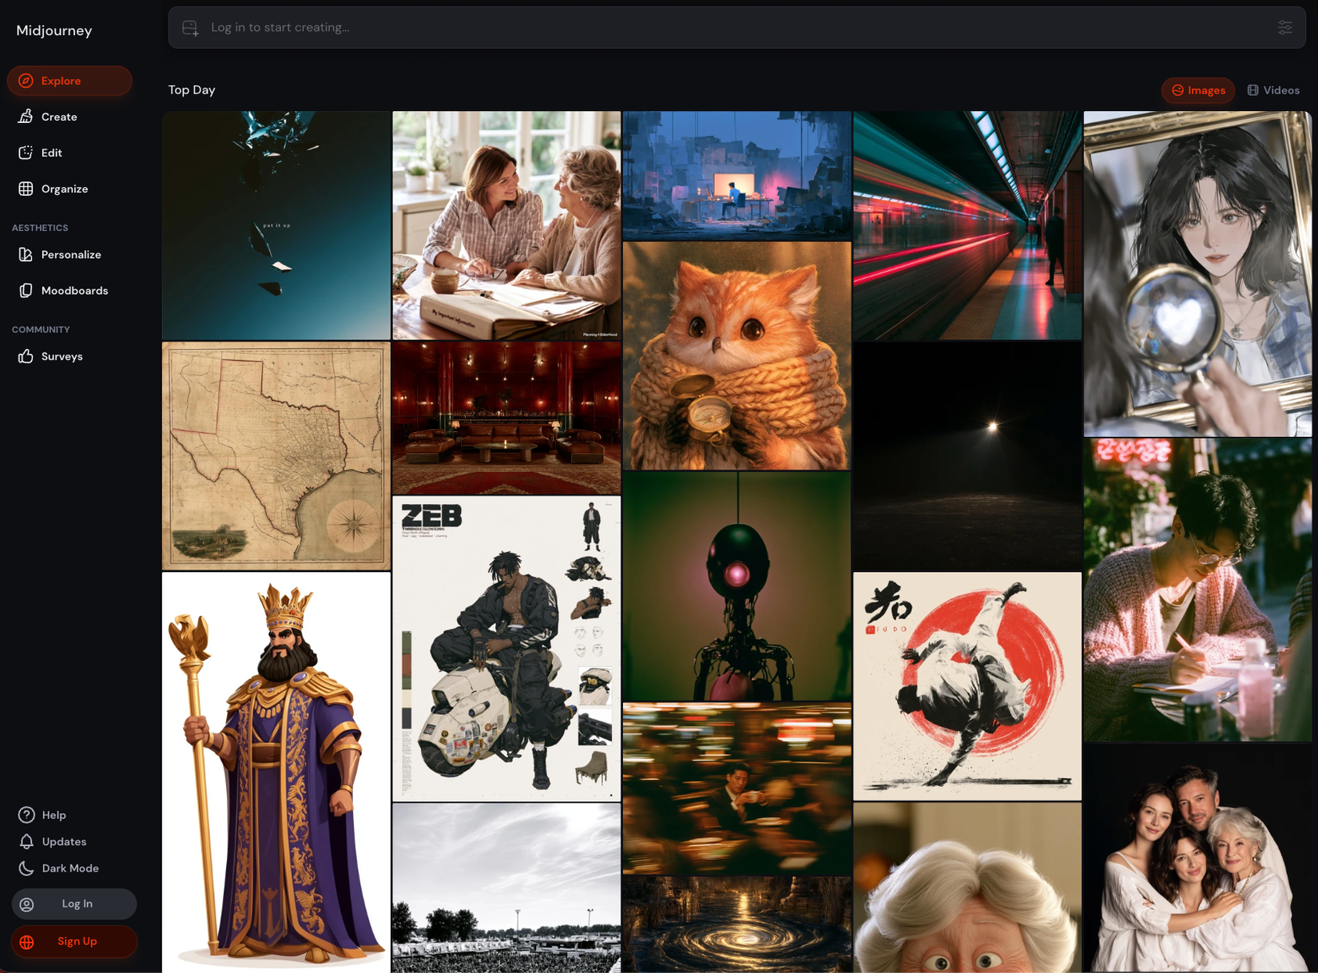
Task: Switch to the Videos tab
Action: tap(1273, 90)
